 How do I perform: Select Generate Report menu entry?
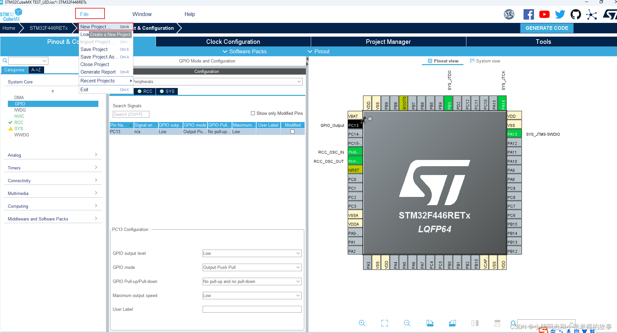click(x=106, y=72)
